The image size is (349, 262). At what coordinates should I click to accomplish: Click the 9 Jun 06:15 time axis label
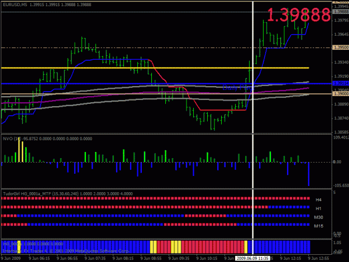39,259
